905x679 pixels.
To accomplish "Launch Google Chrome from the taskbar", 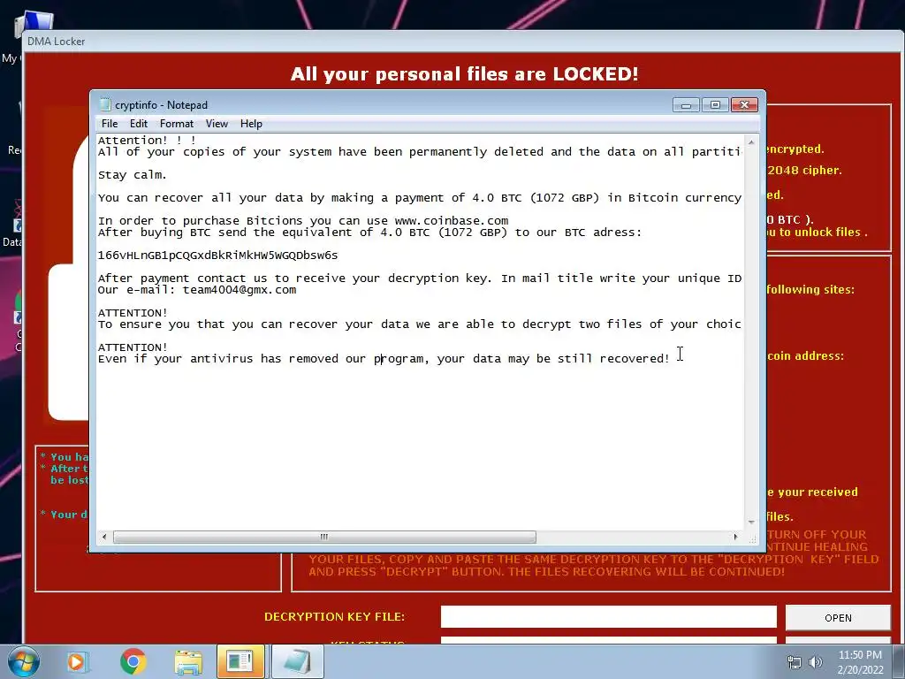I will (133, 661).
